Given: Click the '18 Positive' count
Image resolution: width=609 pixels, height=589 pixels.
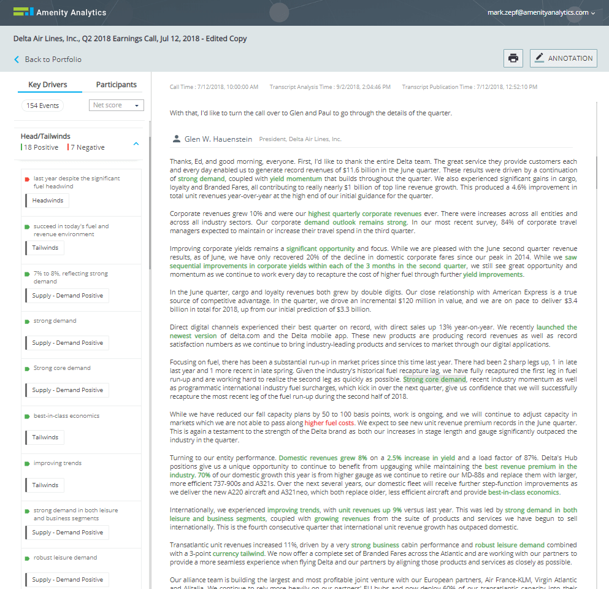Looking at the screenshot, I should click(40, 147).
